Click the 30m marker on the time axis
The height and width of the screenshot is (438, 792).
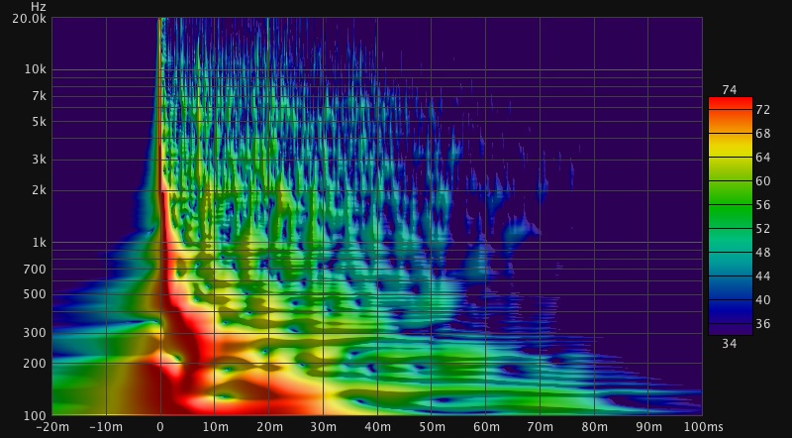pos(323,426)
